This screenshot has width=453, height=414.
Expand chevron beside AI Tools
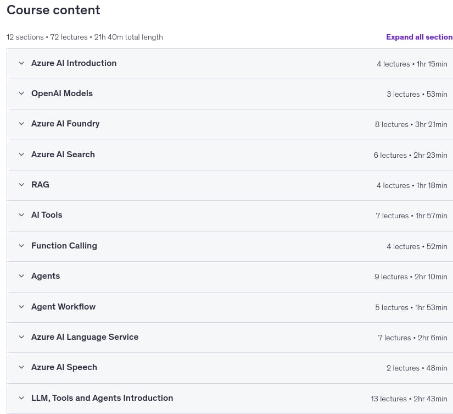21,215
